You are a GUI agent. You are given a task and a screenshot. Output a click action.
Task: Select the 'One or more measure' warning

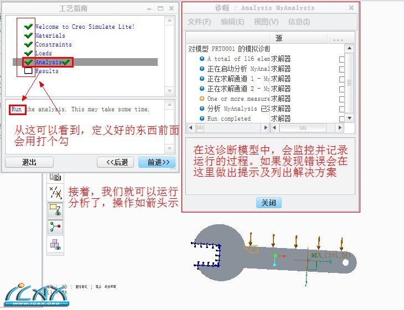click(239, 99)
